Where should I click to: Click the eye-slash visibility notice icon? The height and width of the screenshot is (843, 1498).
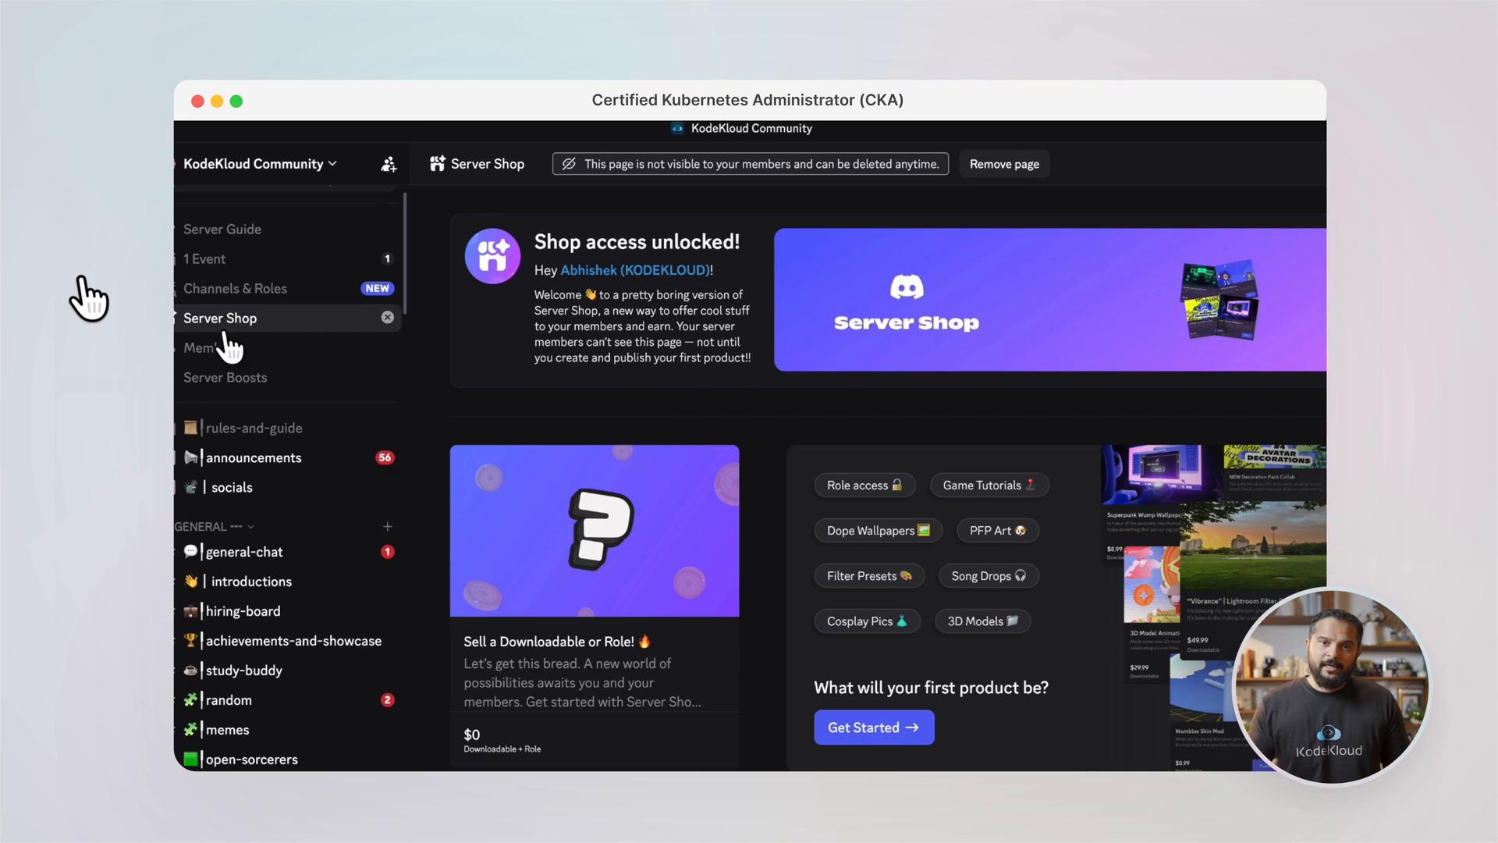[x=569, y=164]
